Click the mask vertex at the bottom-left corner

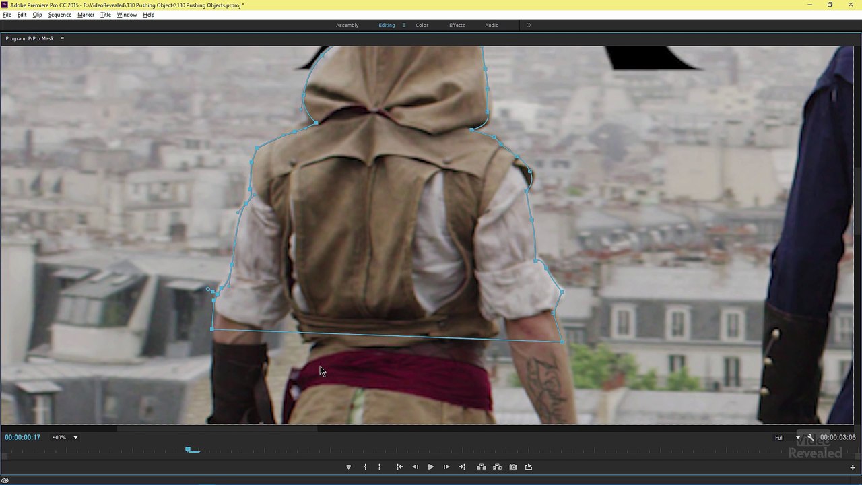point(212,329)
